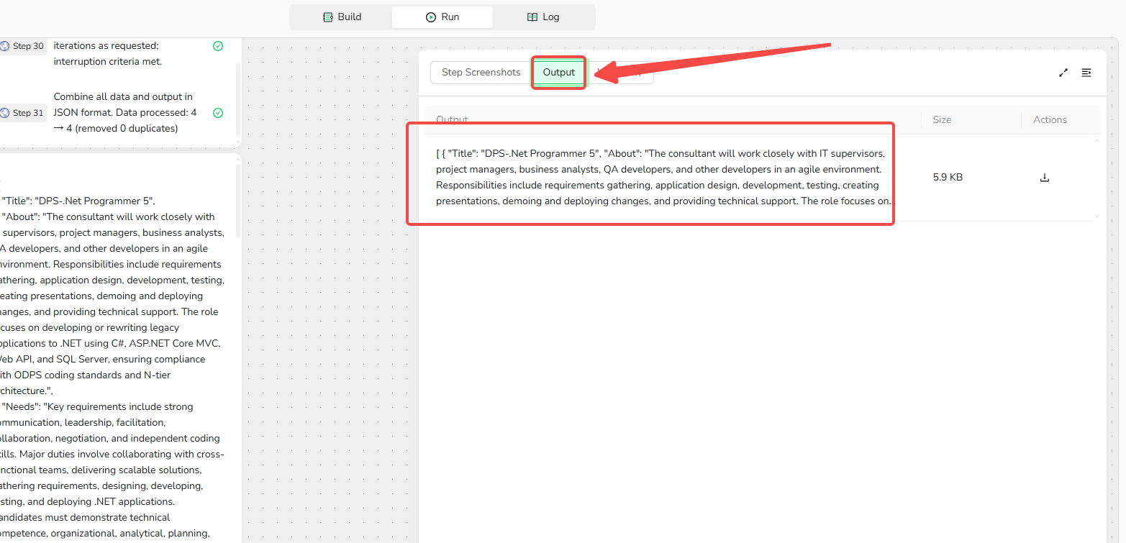
Task: Click the Size column header
Action: click(x=942, y=120)
